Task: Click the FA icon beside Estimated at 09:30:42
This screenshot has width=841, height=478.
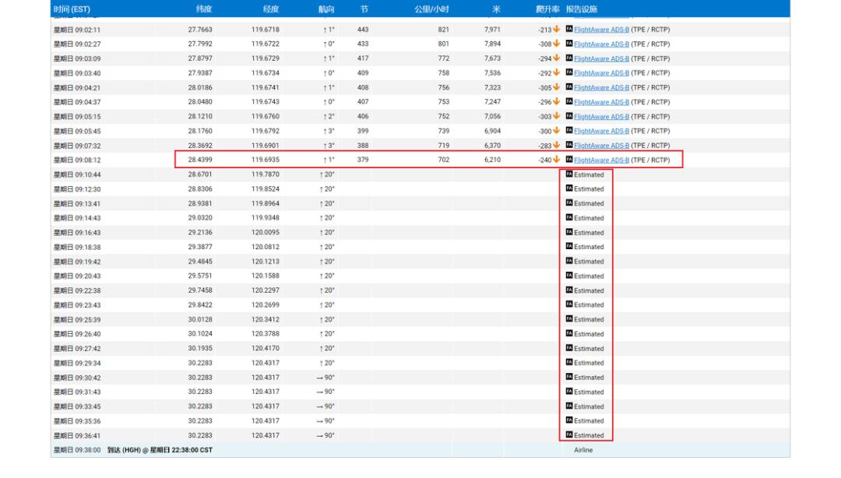Action: pos(569,377)
